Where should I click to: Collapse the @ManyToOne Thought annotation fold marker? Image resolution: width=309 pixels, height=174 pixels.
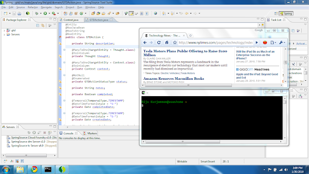[64, 50]
